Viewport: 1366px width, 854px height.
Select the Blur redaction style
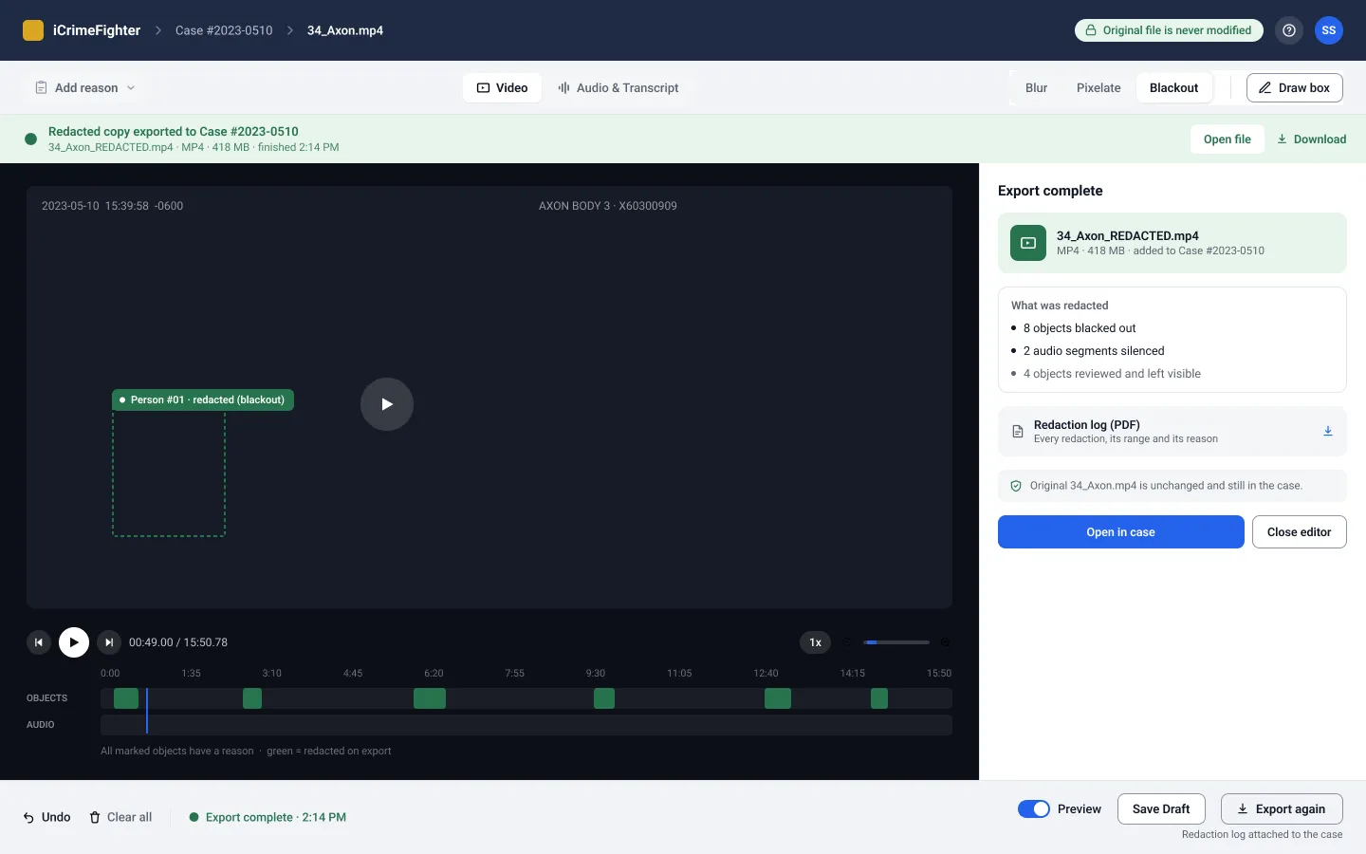click(x=1036, y=87)
